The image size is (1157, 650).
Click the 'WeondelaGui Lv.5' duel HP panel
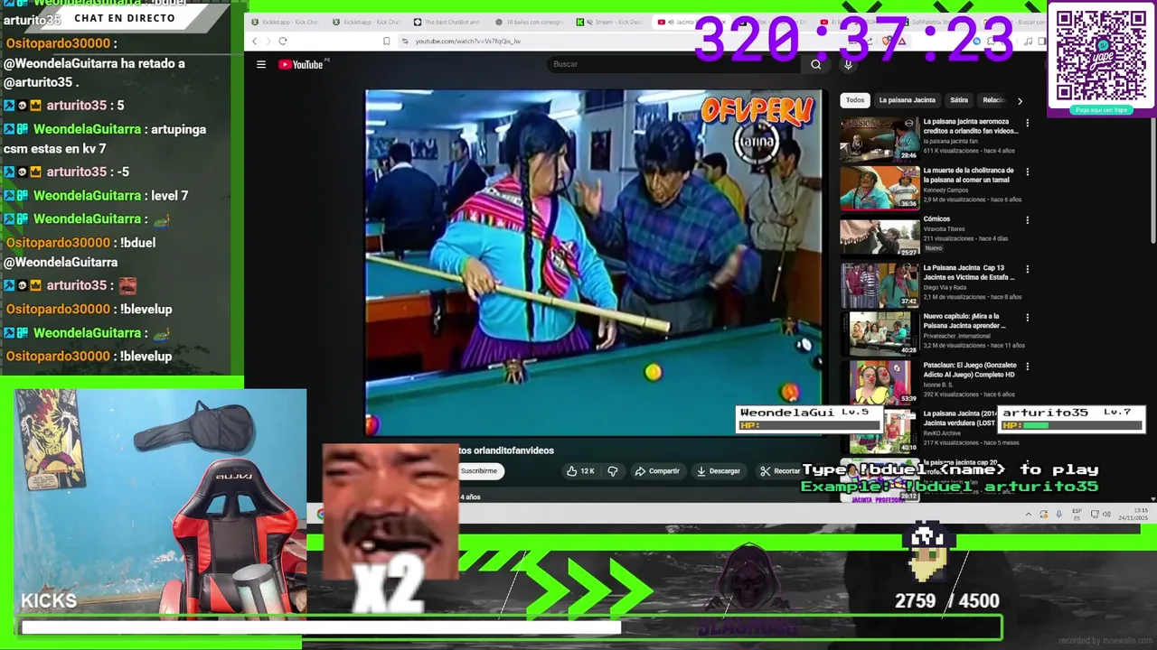(x=808, y=419)
